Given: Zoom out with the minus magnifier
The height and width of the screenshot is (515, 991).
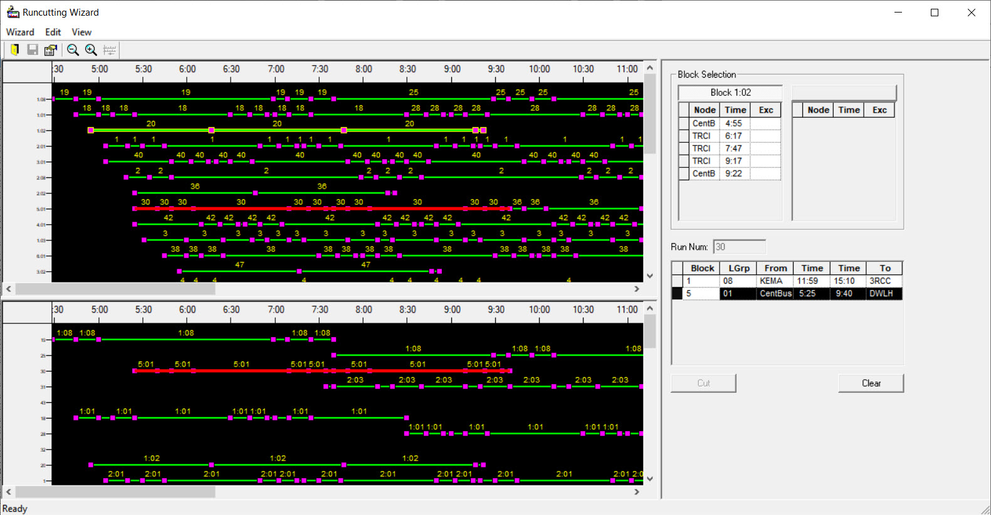Looking at the screenshot, I should pos(73,50).
